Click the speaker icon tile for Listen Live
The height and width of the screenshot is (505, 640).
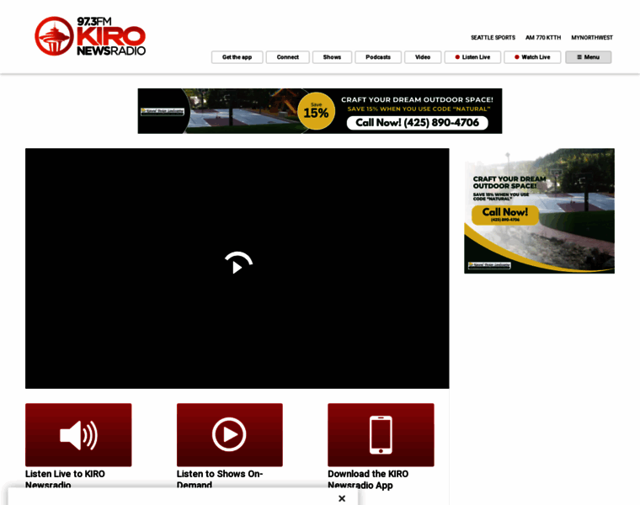pyautogui.click(x=78, y=435)
